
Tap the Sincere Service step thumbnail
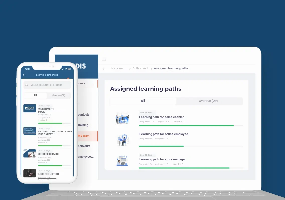pyautogui.click(x=30, y=153)
